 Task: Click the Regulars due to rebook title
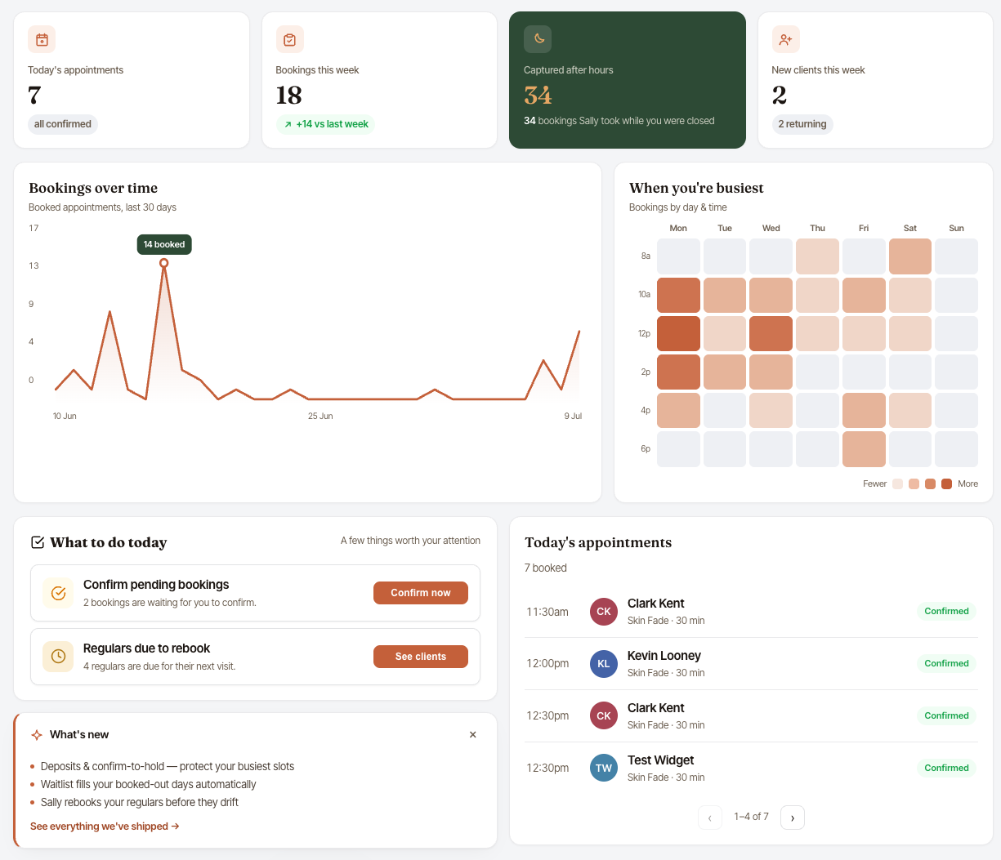[146, 648]
